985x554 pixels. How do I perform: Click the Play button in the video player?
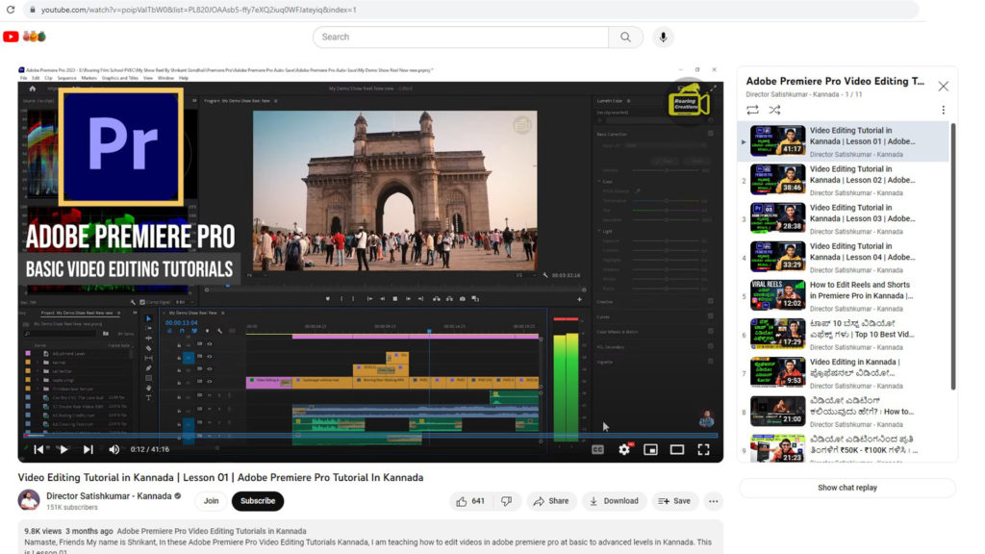(x=63, y=449)
